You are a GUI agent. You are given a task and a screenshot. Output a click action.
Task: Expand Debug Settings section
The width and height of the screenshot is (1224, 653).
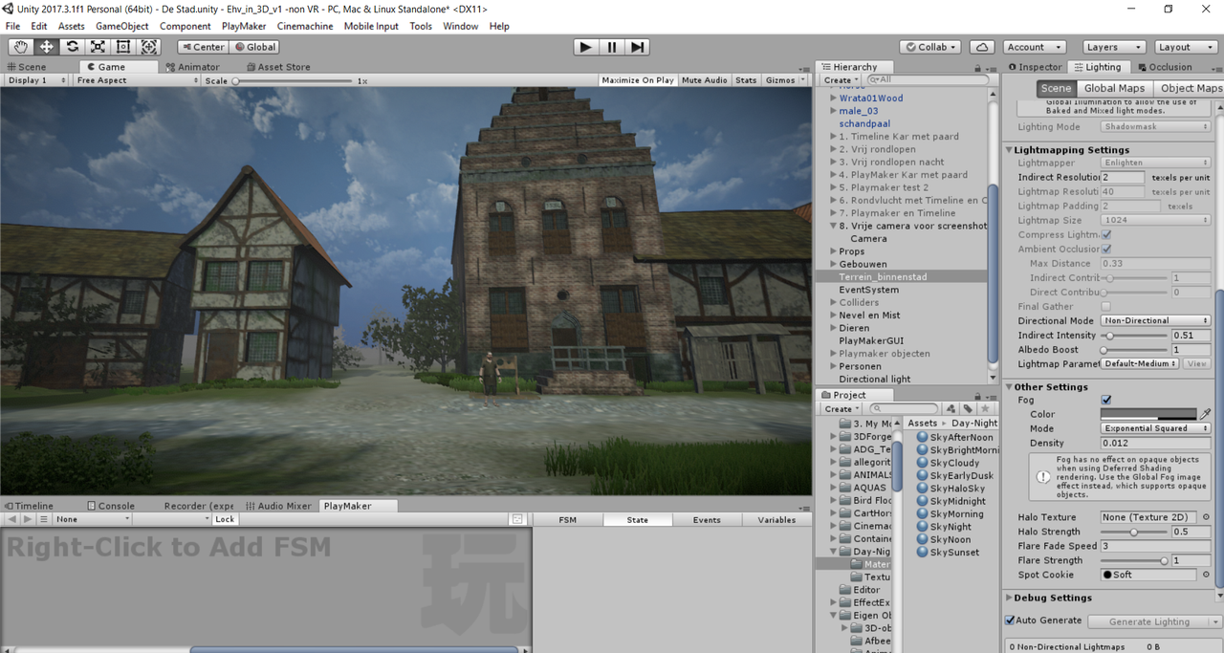[1009, 598]
